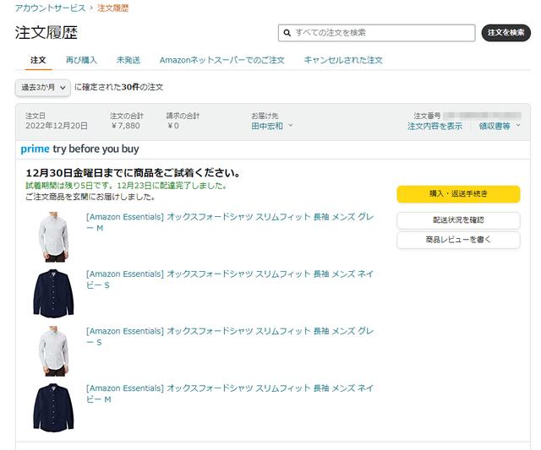The width and height of the screenshot is (541, 450).
Task: Click the navy M shirt thumbnail
Action: pos(53,408)
